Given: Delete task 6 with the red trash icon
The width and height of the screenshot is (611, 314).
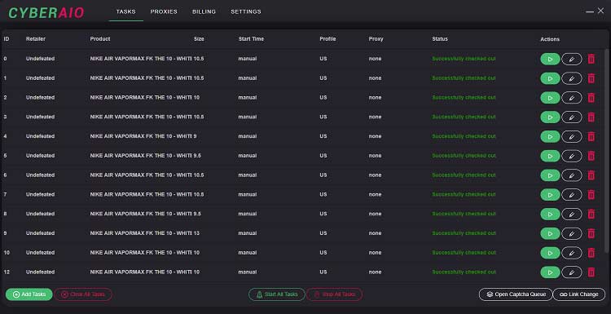Looking at the screenshot, I should click(591, 175).
